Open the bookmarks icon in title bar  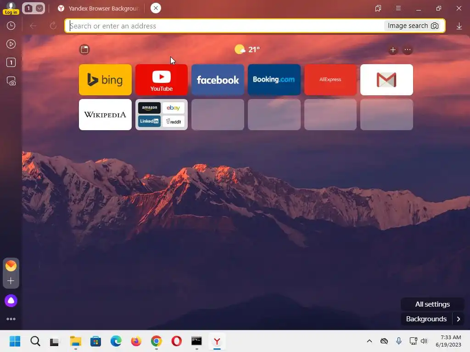click(x=378, y=8)
